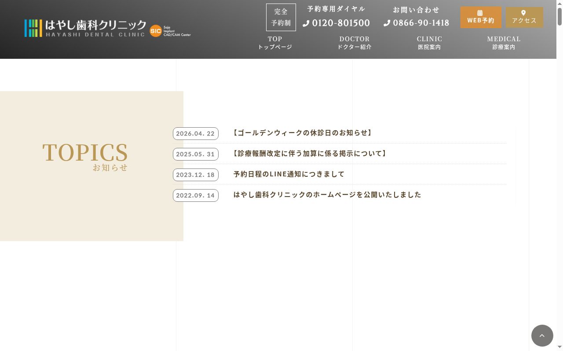Click the page vertical scrollbar thumb
Viewport: 563px width, 351px height.
[559, 16]
